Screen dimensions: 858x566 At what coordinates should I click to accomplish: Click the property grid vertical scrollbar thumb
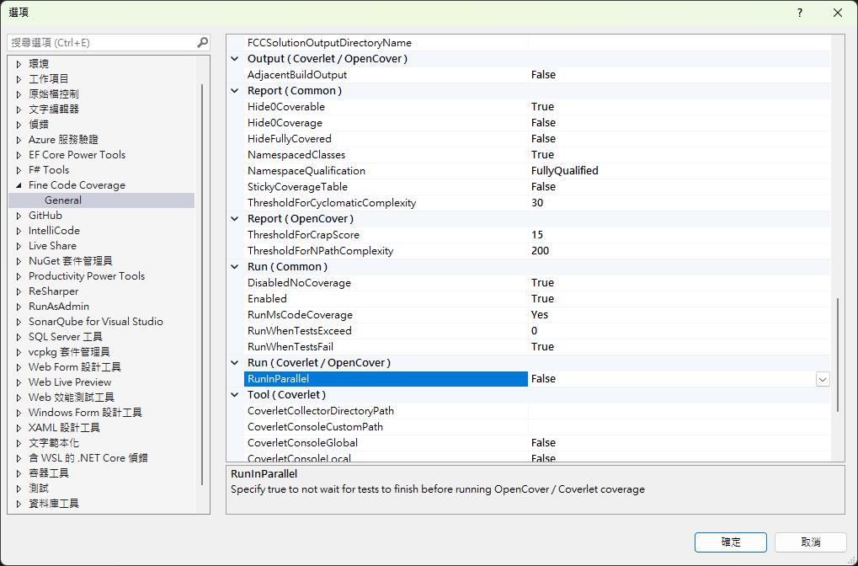[837, 354]
